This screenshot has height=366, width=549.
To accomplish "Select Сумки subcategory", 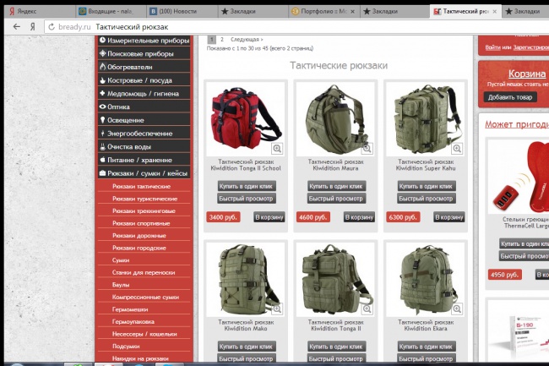I will (121, 259).
